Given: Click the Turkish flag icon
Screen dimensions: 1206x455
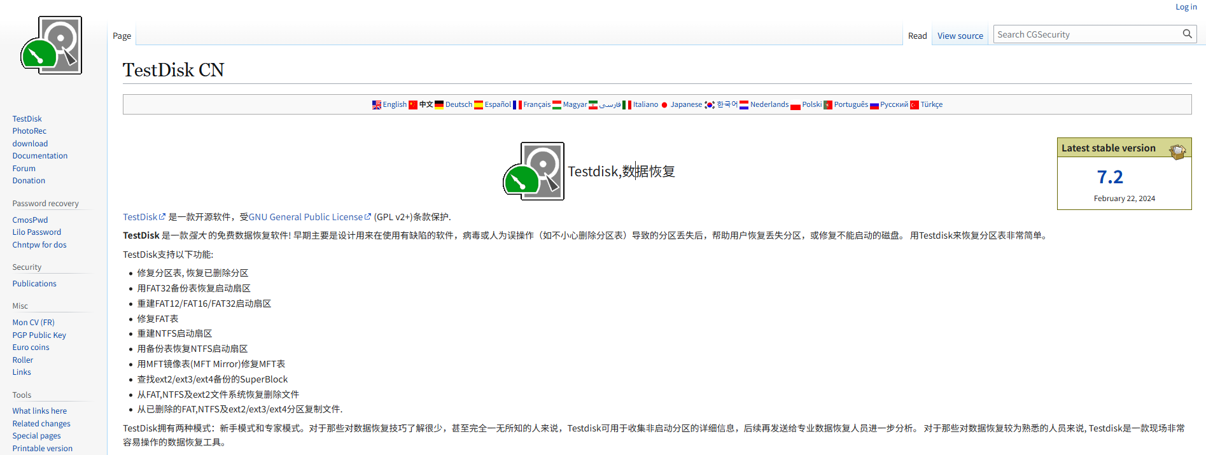Looking at the screenshot, I should tap(915, 105).
